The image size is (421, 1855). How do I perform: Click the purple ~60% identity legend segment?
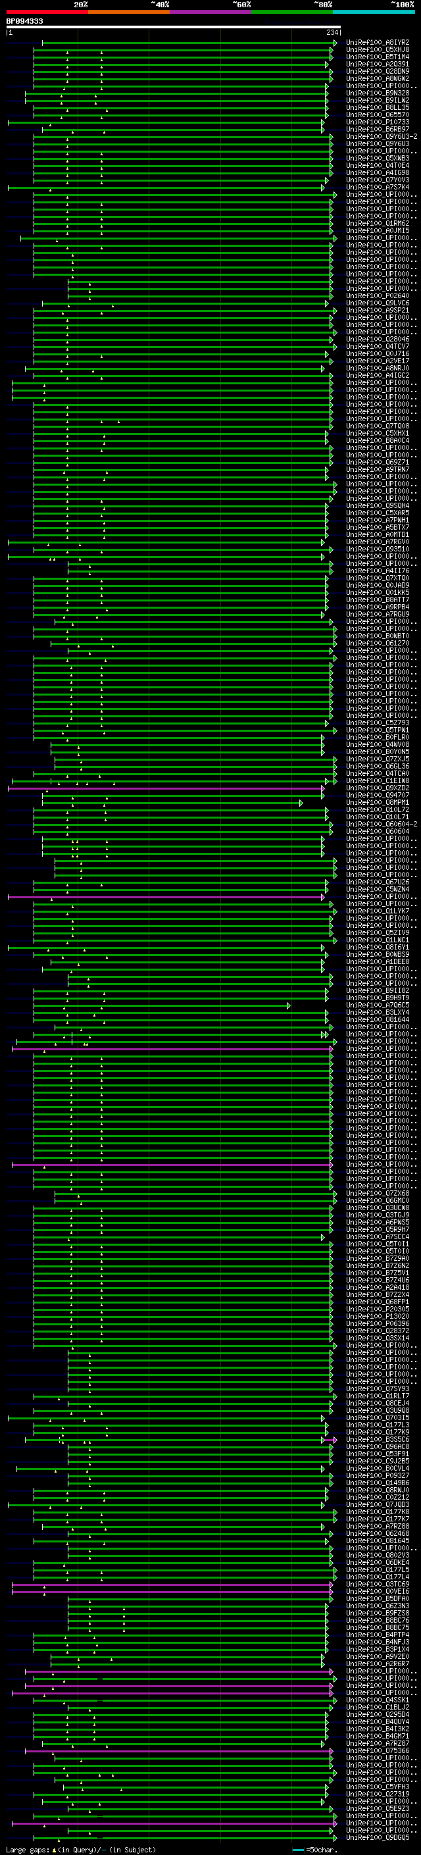[211, 12]
